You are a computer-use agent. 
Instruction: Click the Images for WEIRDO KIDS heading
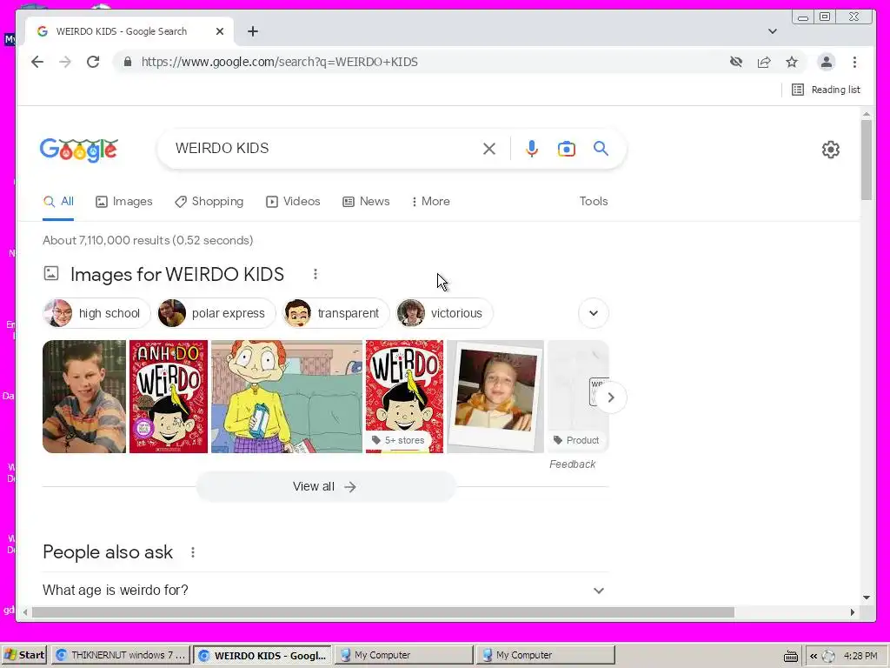click(x=177, y=274)
